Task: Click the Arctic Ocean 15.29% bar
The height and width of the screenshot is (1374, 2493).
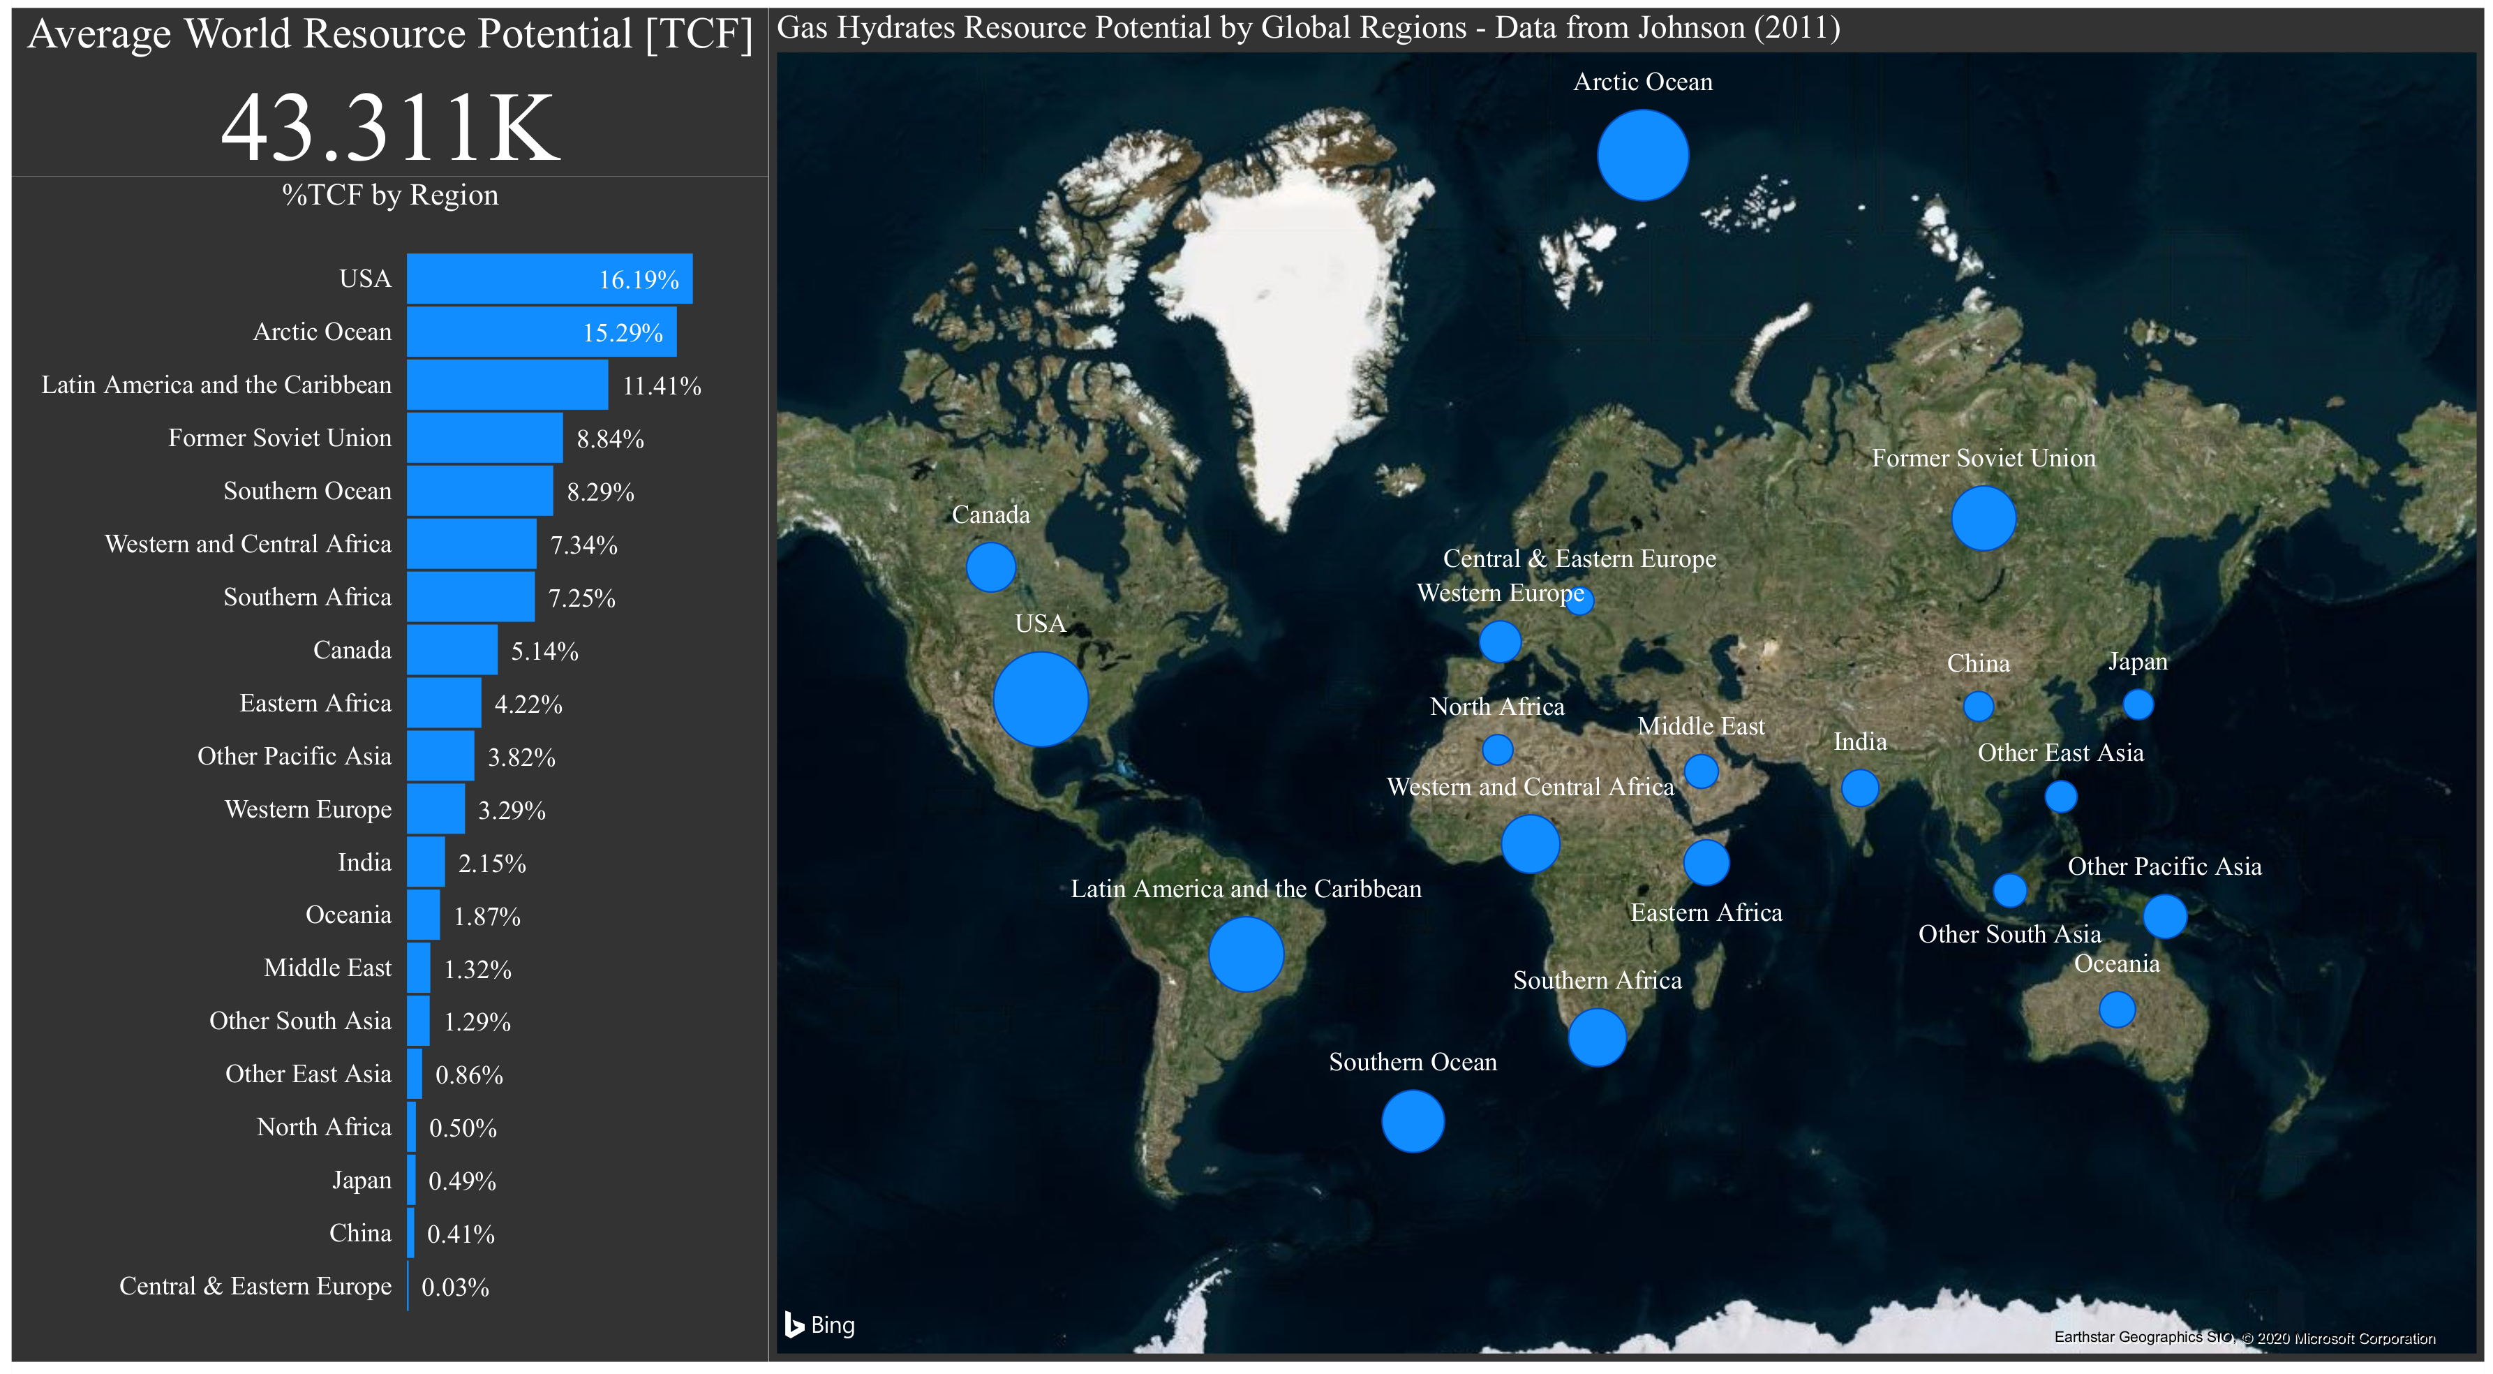Action: pyautogui.click(x=541, y=332)
